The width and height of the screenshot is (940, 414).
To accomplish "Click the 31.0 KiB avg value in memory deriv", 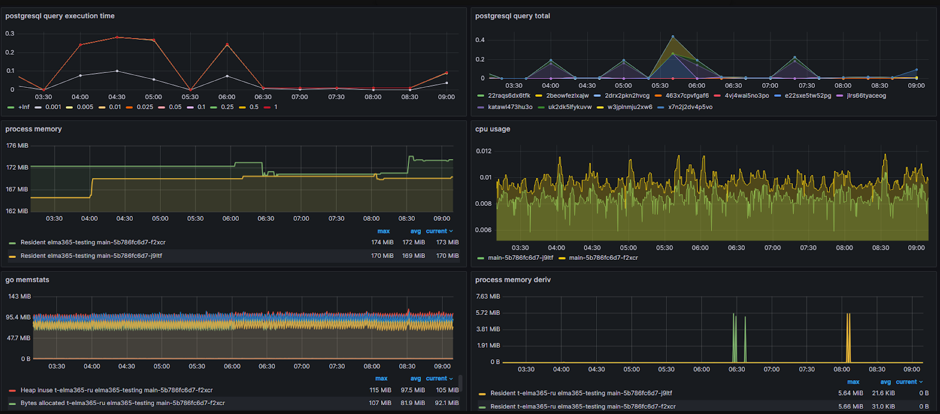I will [883, 407].
